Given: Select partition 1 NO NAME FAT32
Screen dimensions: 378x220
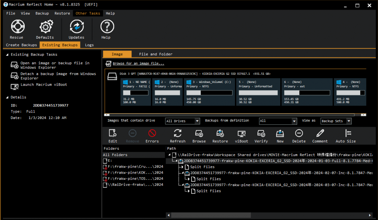Looking at the screenshot, I should (136, 92).
